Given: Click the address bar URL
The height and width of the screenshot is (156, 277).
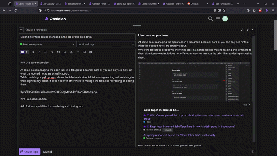Looking at the screenshot, I should pyautogui.click(x=71, y=11).
